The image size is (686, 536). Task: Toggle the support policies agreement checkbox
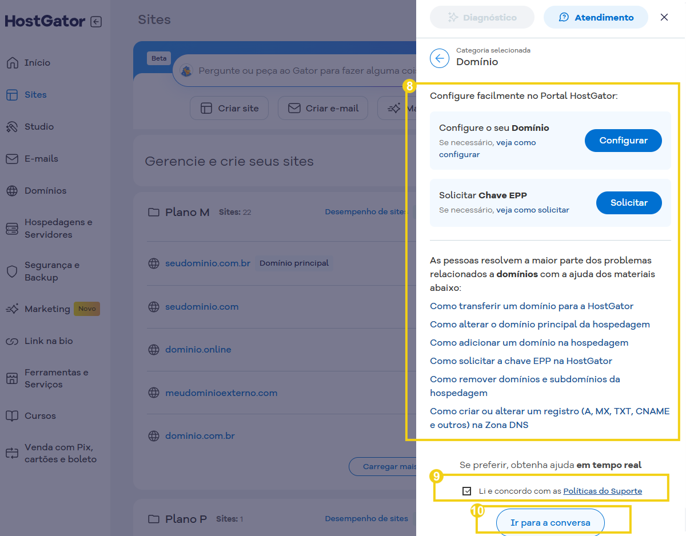(467, 491)
